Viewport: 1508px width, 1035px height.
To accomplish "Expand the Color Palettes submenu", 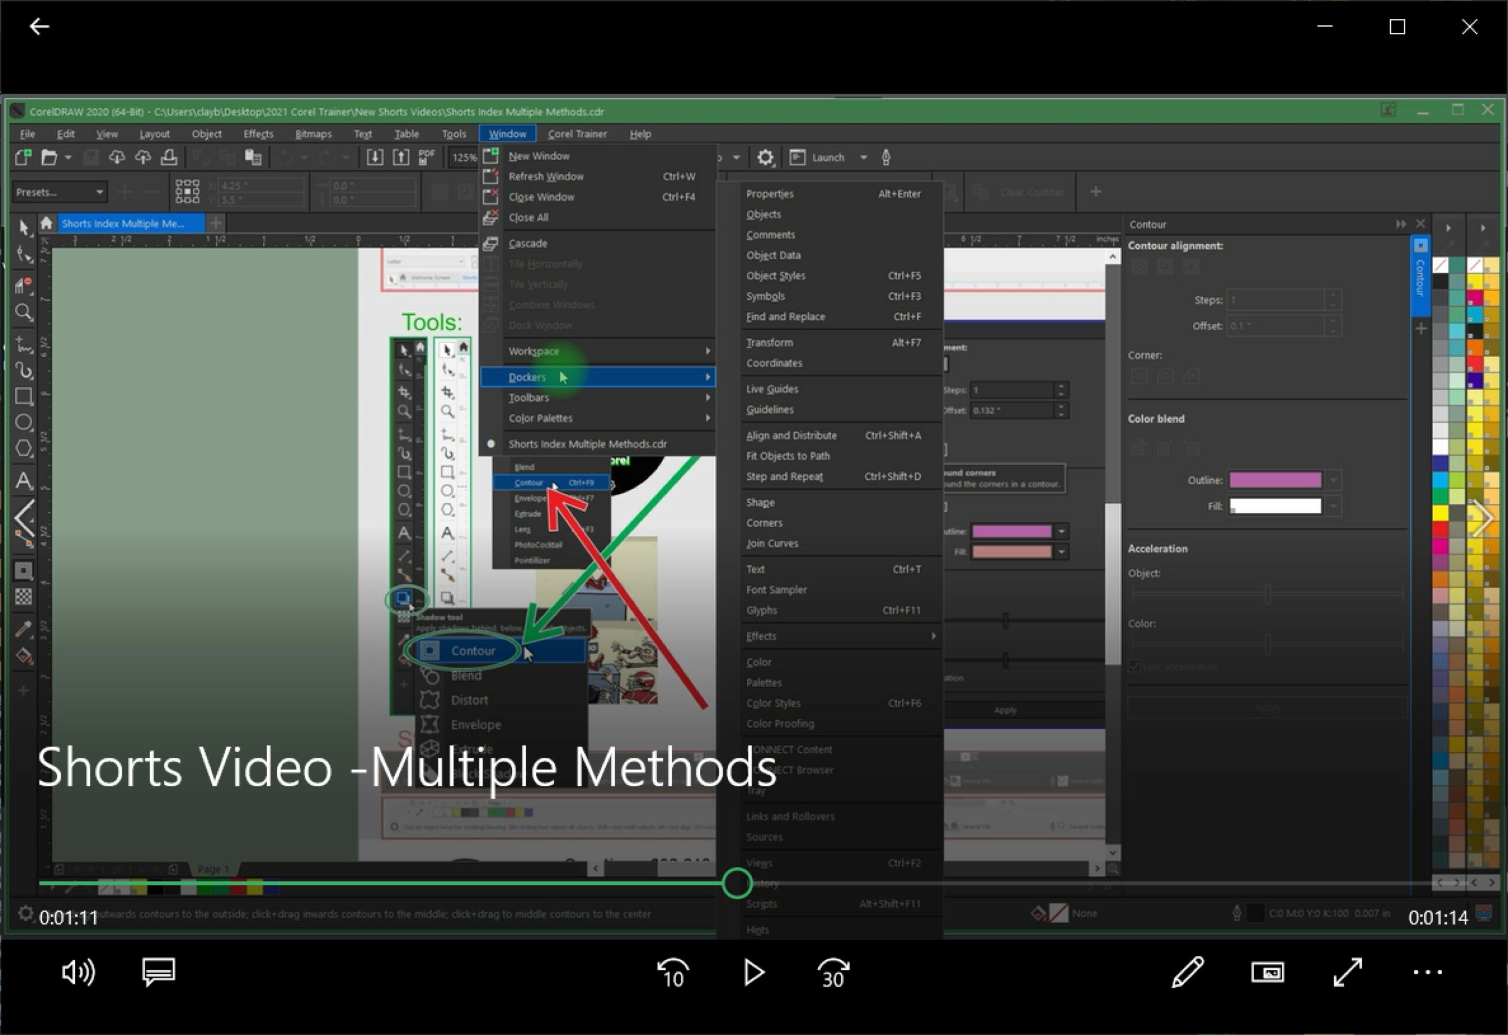I will click(598, 418).
